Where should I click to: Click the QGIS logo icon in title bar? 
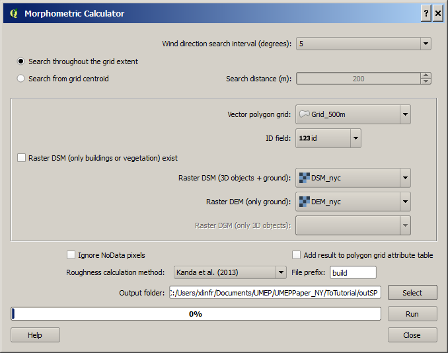14,13
